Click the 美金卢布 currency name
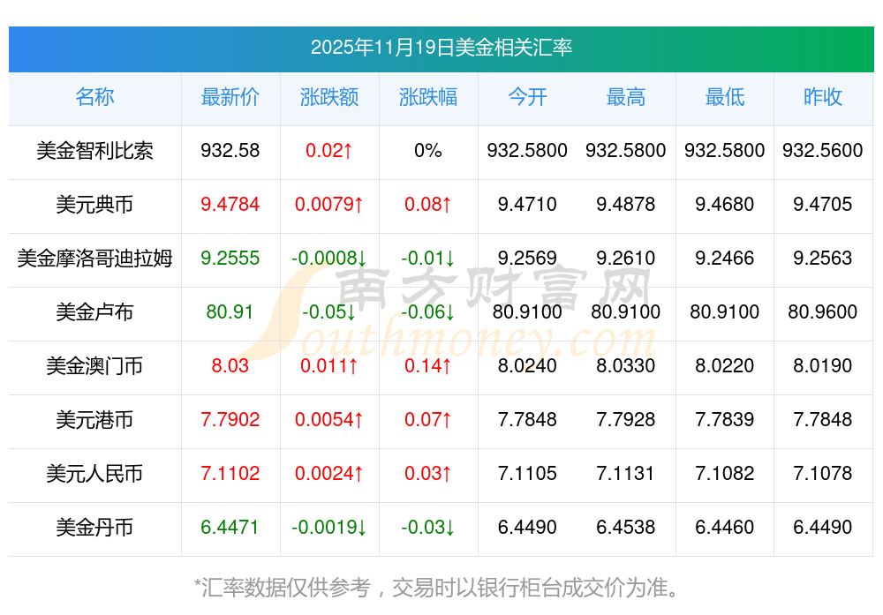The width and height of the screenshot is (883, 615). click(x=94, y=312)
